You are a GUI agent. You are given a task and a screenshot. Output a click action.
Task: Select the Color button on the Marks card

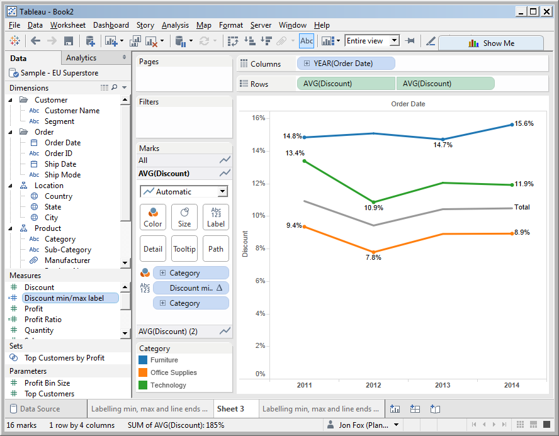152,217
